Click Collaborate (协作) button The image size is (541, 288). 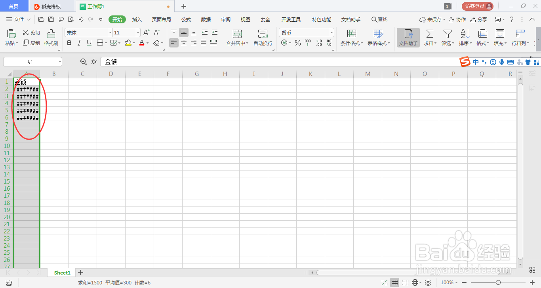pyautogui.click(x=457, y=19)
